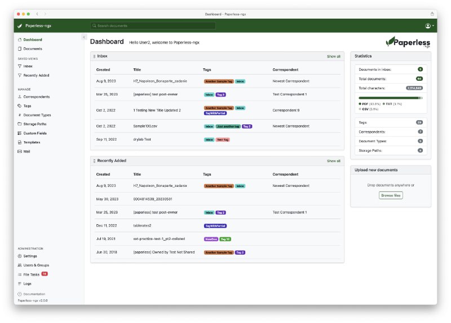Click the Templates file icon in sidebar

coord(20,142)
